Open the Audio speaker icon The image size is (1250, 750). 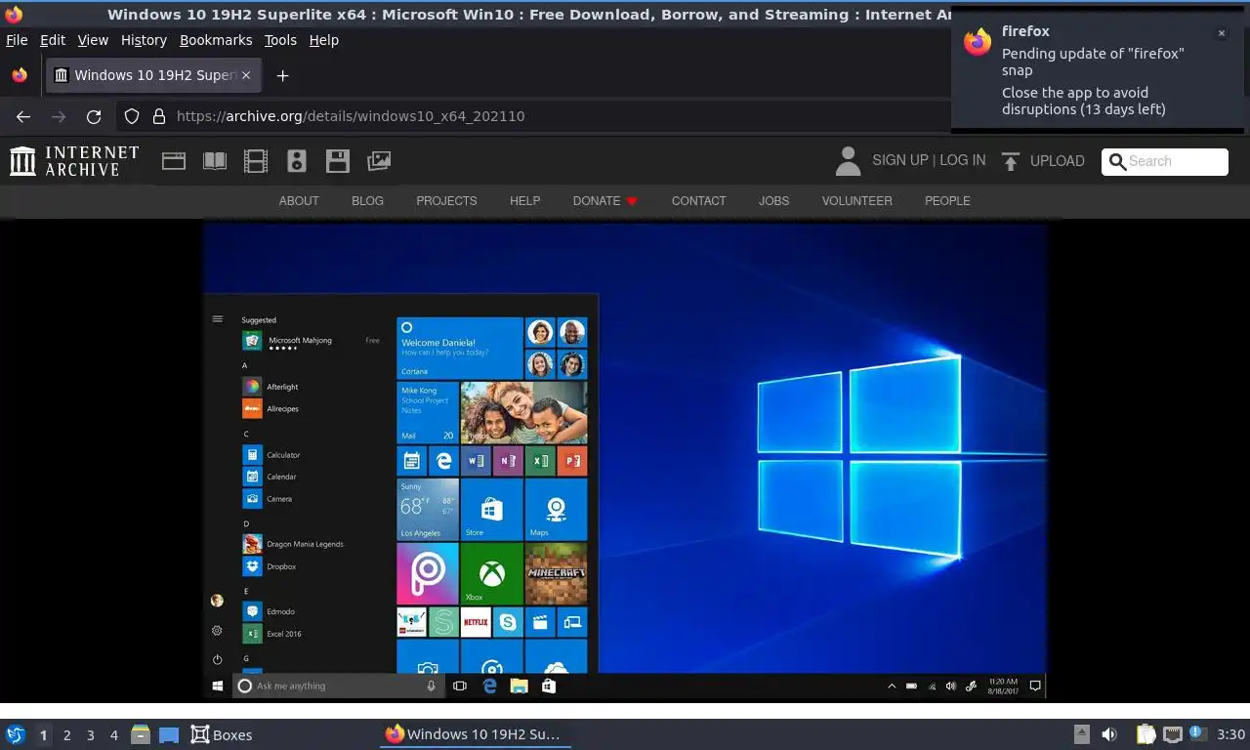tap(297, 161)
